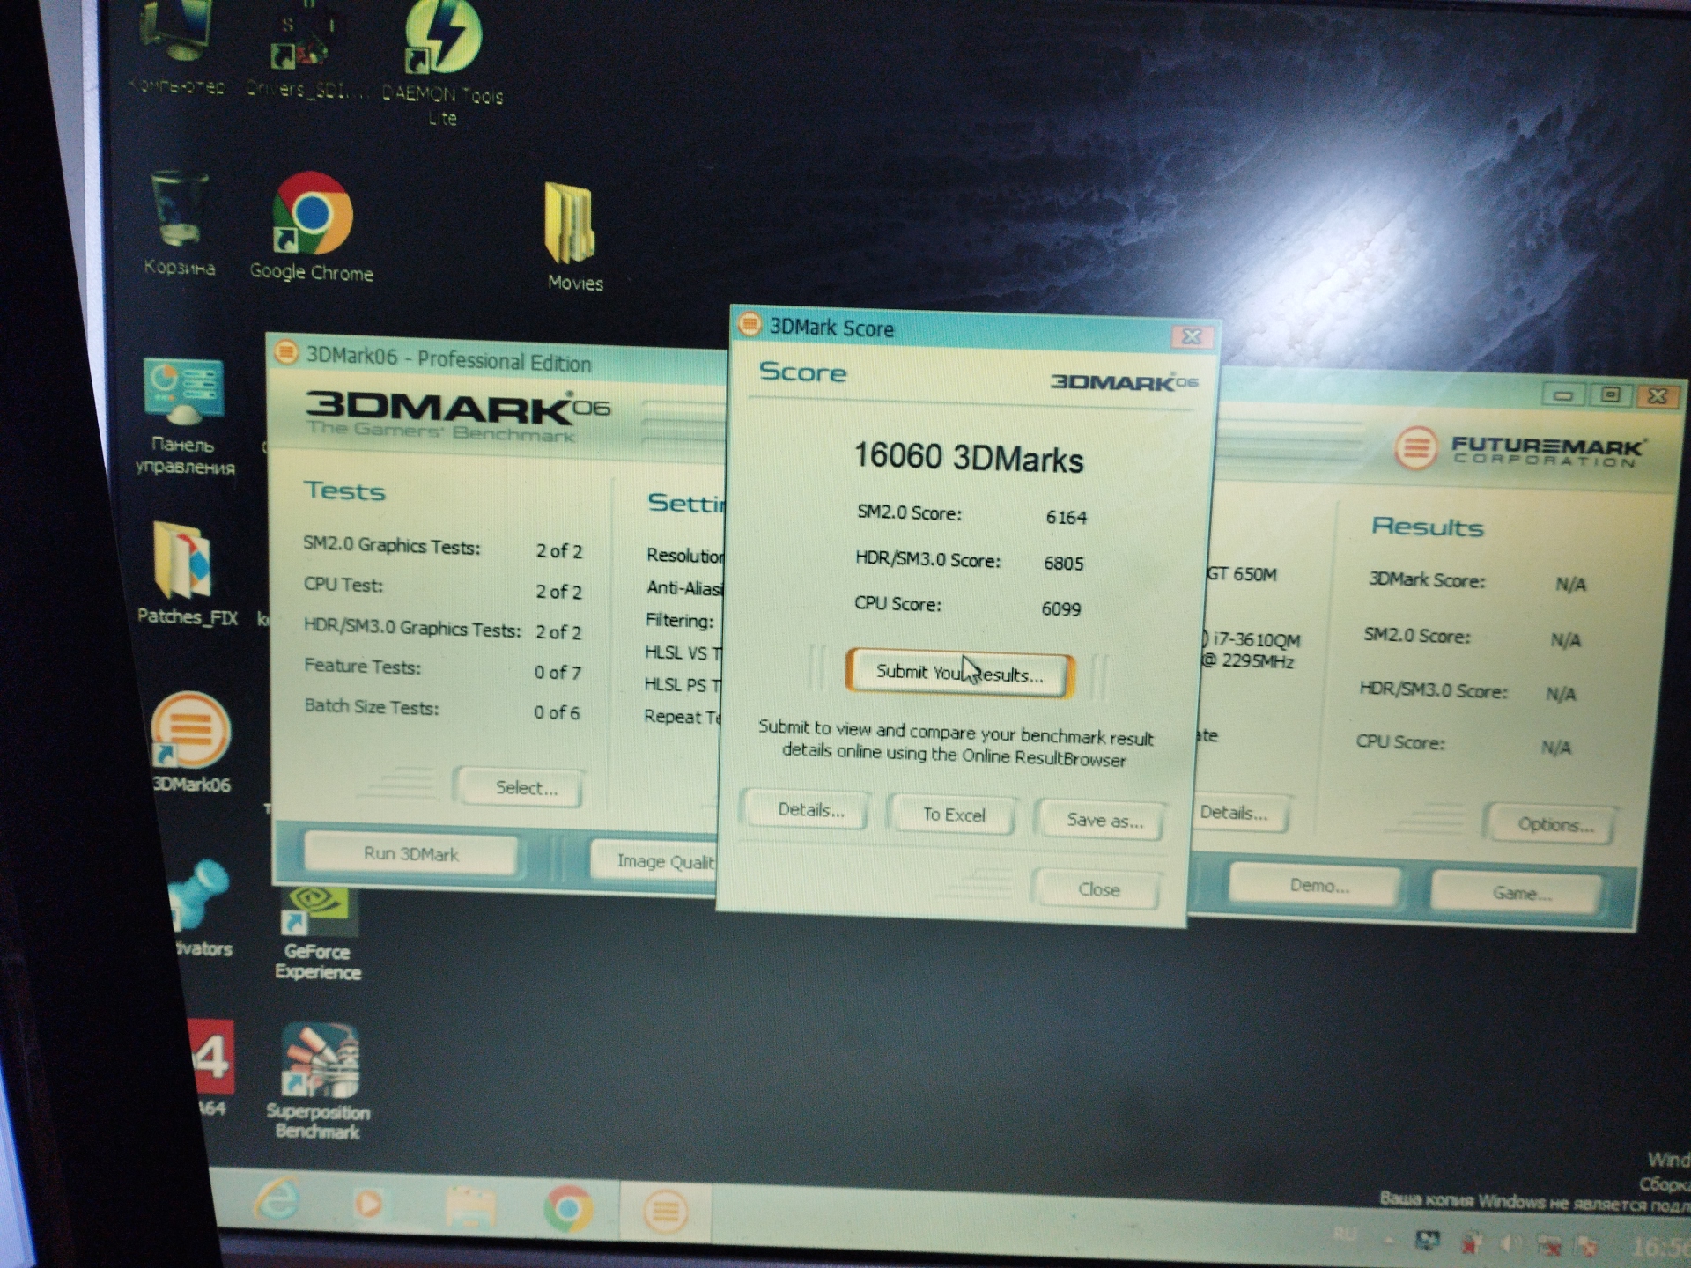Export scores with To Excel button
The width and height of the screenshot is (1691, 1268).
point(953,815)
